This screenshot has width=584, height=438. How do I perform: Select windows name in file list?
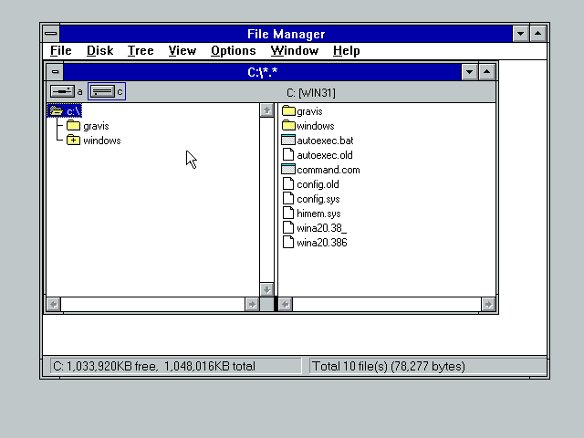(x=316, y=126)
